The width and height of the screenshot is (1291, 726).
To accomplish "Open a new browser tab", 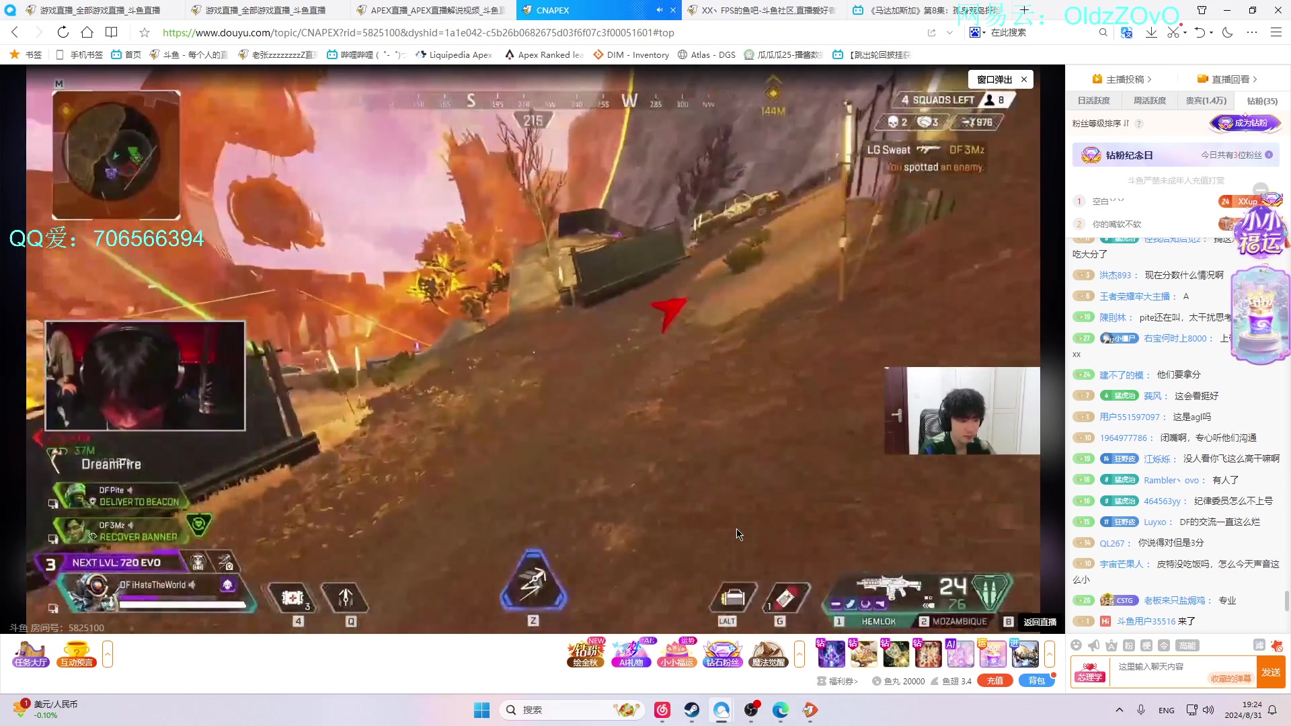I will click(1024, 10).
